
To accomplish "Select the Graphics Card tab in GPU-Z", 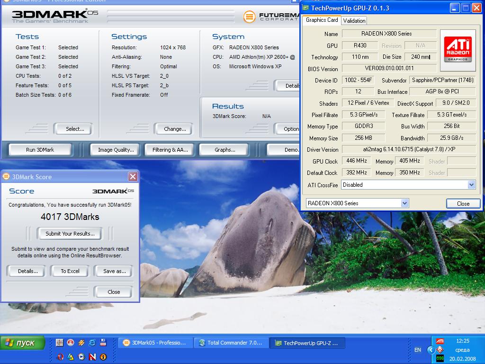I will coord(322,20).
